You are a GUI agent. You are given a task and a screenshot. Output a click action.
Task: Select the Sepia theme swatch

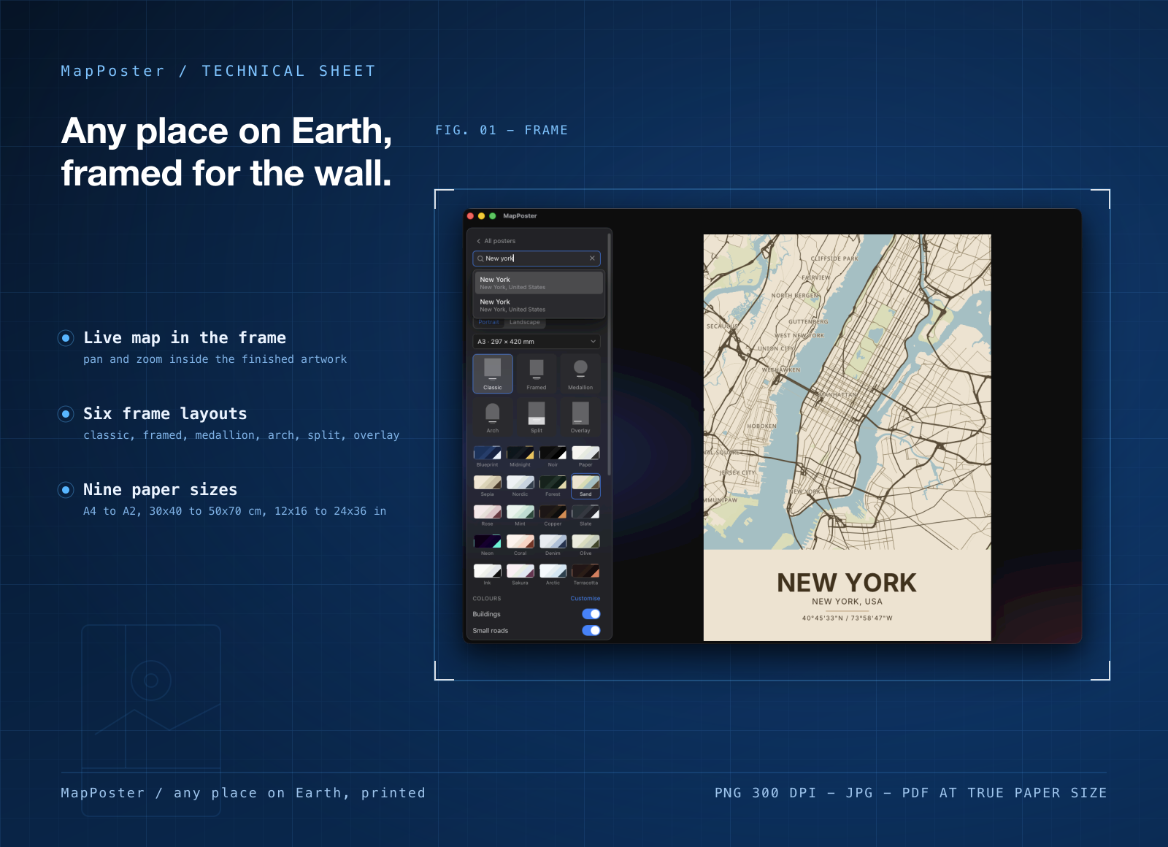coord(487,486)
